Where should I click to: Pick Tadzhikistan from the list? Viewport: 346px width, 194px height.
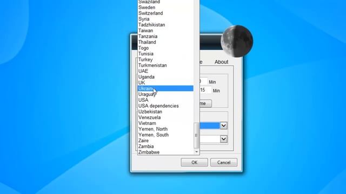[x=165, y=25]
